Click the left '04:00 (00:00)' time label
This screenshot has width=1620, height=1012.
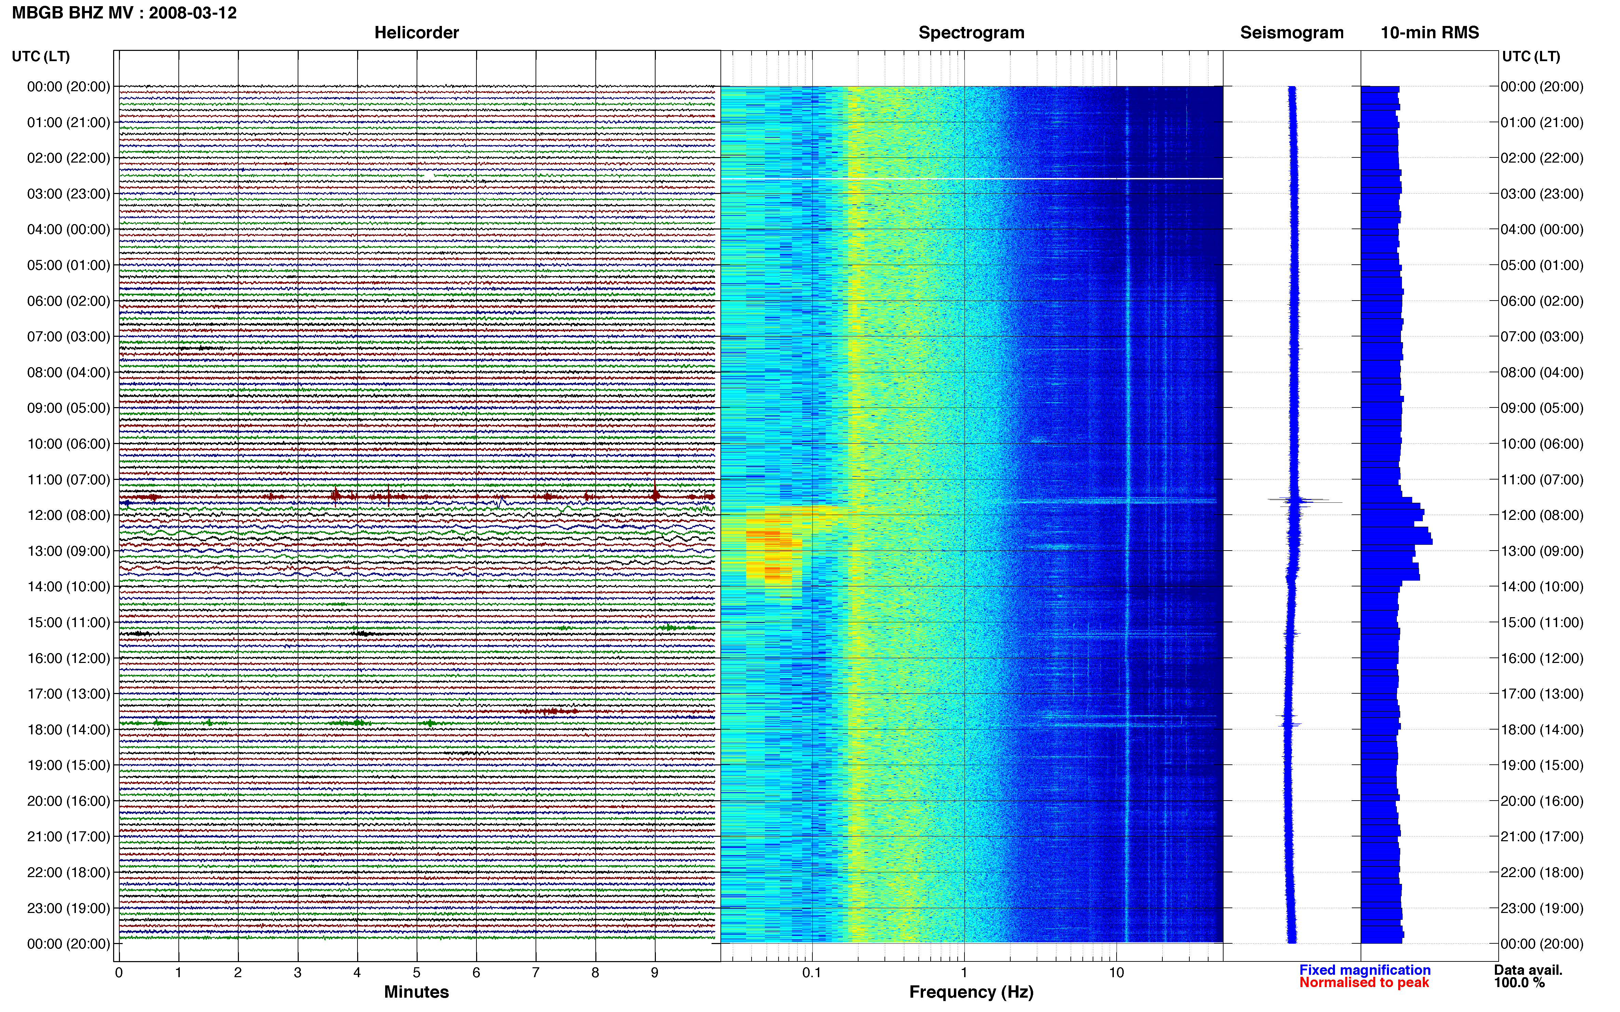68,230
